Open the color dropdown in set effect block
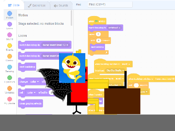 tap(31, 92)
